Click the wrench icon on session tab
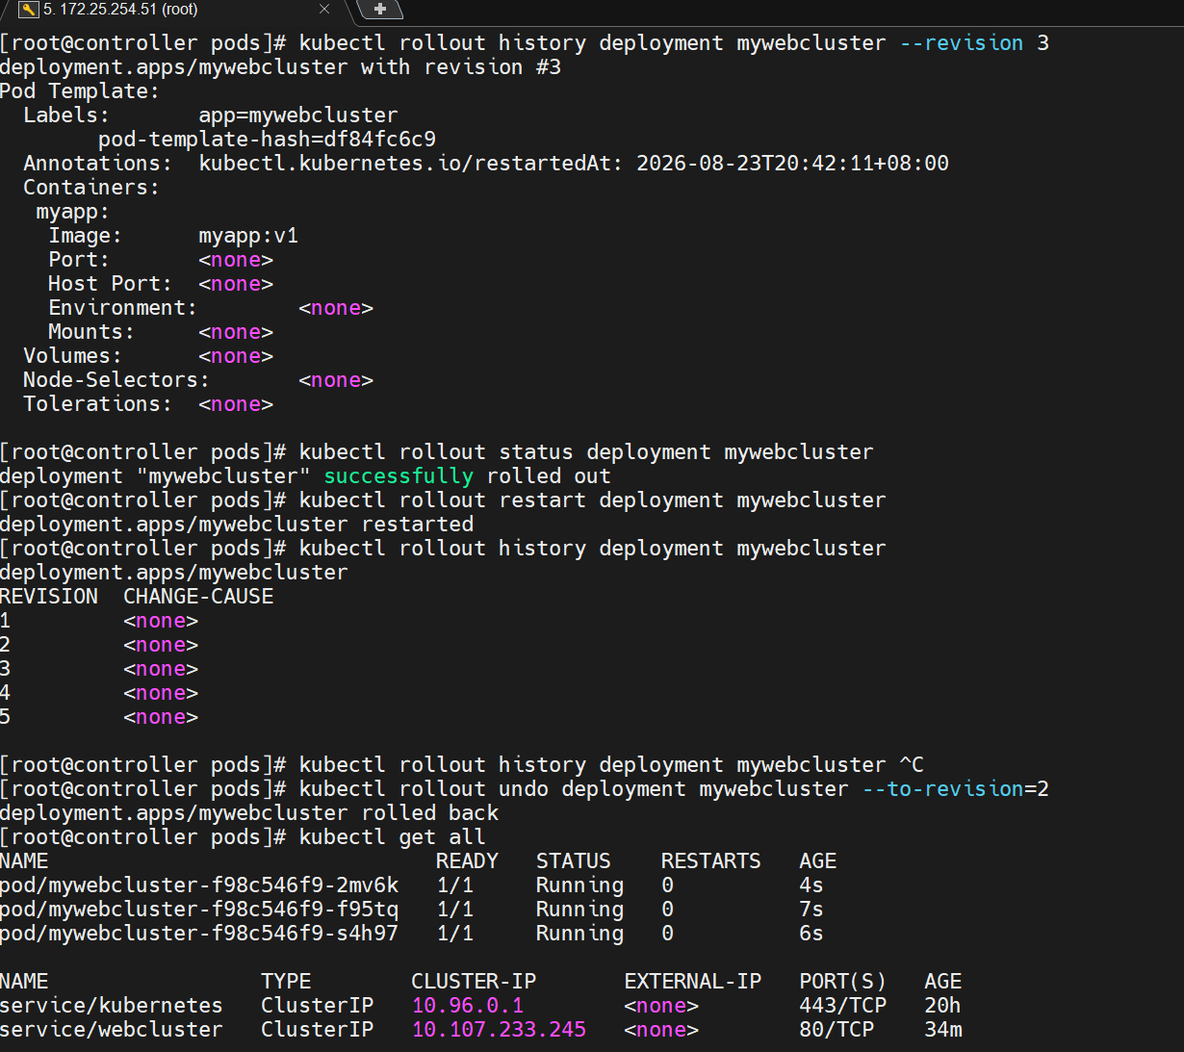Image resolution: width=1184 pixels, height=1052 pixels. coord(28,10)
